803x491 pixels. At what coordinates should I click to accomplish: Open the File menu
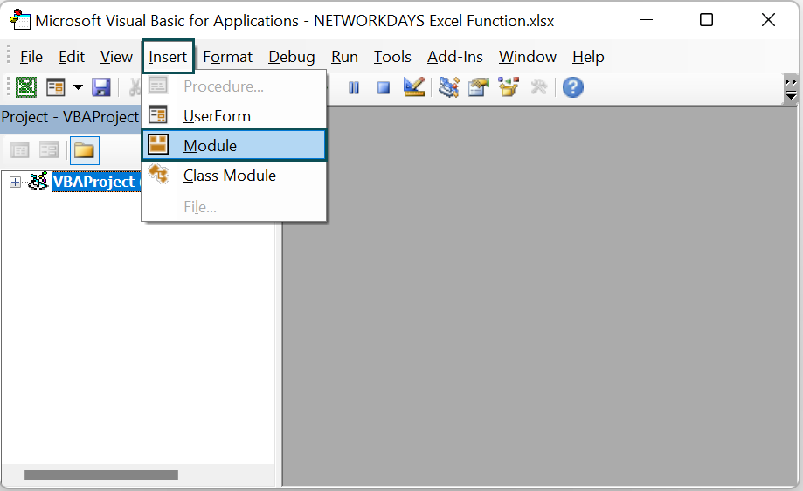click(x=31, y=56)
